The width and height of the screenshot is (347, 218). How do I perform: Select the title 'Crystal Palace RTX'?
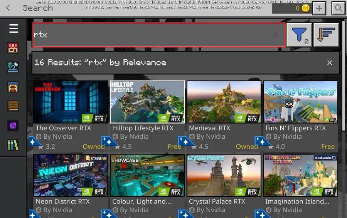tap(217, 201)
